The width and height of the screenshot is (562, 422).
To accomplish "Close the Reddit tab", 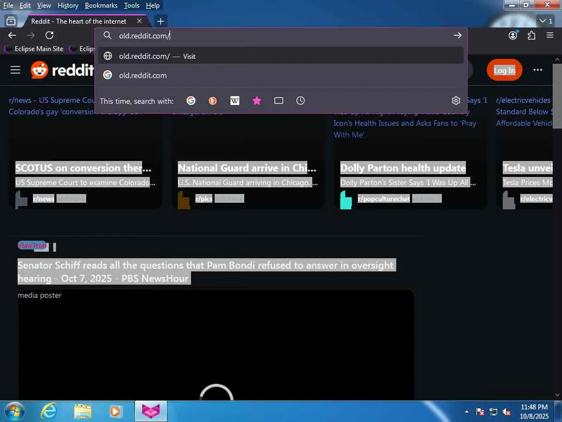I will (x=139, y=21).
